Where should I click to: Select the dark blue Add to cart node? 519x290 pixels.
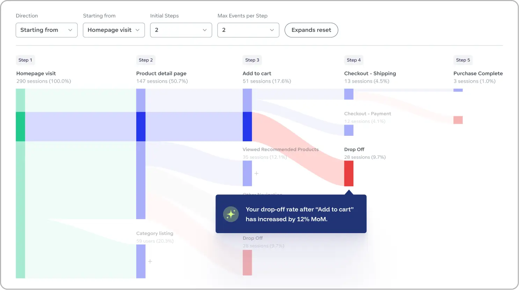point(247,126)
